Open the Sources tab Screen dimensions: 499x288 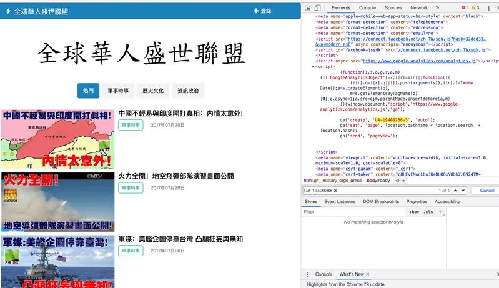tap(393, 8)
